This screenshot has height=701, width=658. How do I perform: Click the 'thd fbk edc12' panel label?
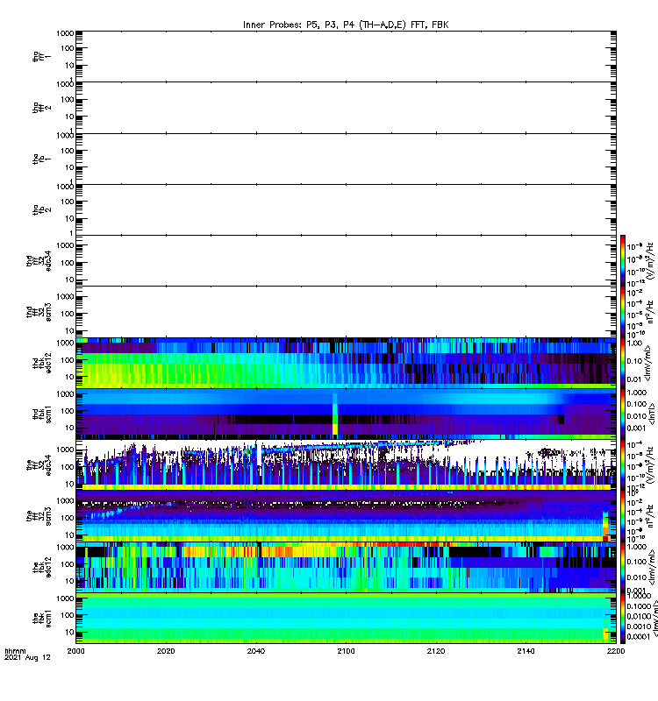(41, 363)
